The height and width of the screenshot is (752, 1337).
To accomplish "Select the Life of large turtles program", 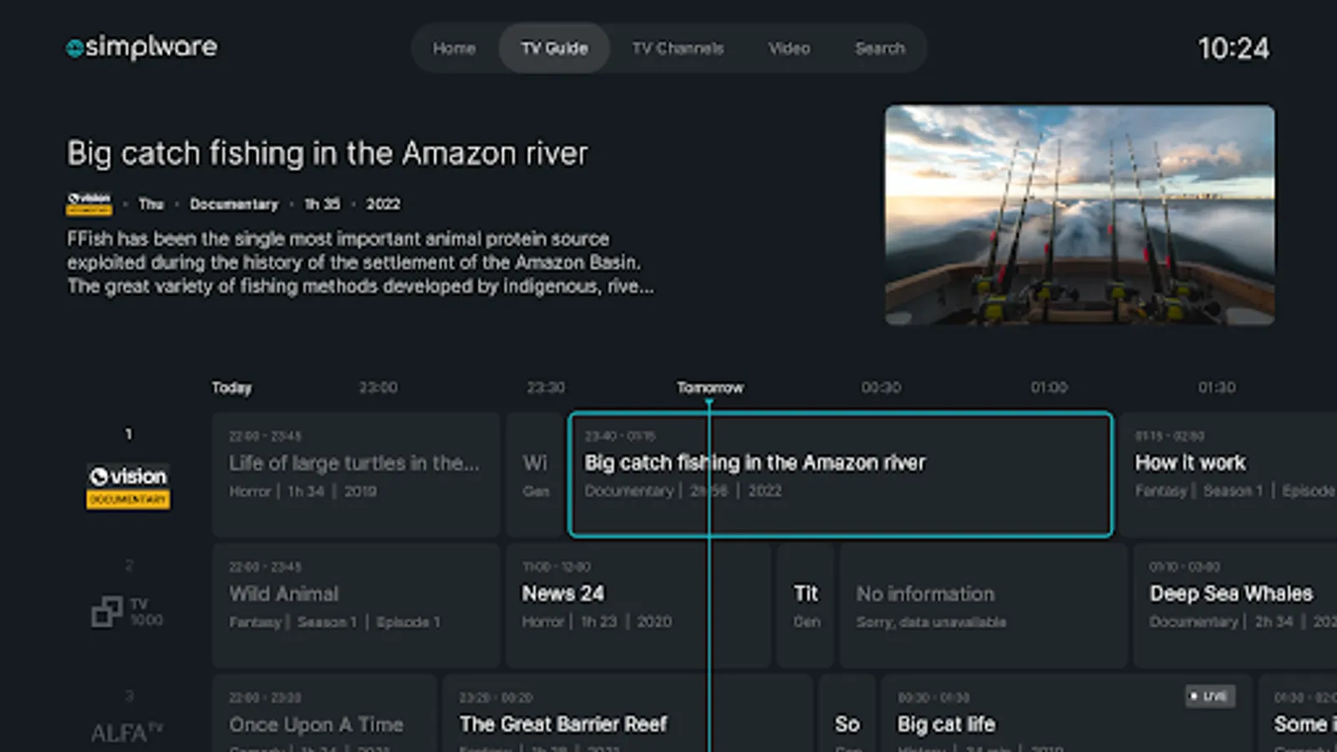I will [x=356, y=474].
